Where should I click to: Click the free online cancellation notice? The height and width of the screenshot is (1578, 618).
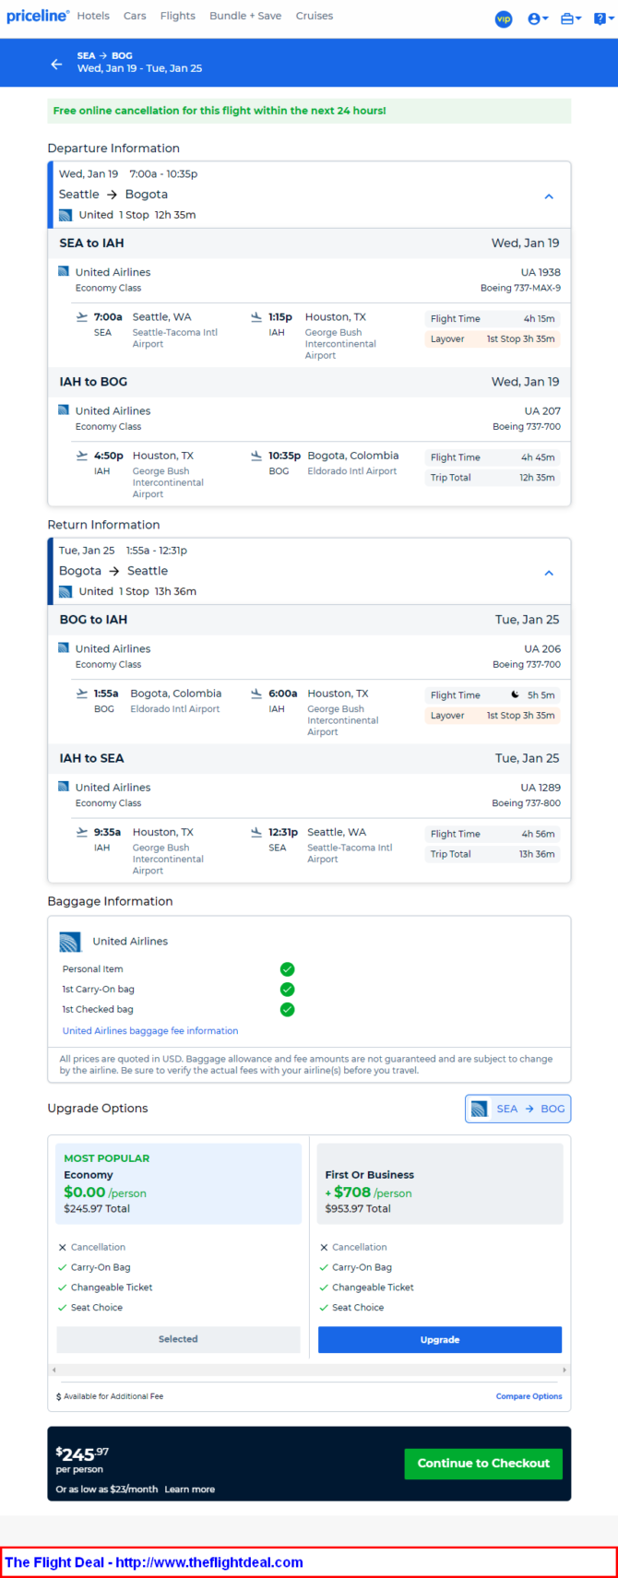(x=309, y=111)
